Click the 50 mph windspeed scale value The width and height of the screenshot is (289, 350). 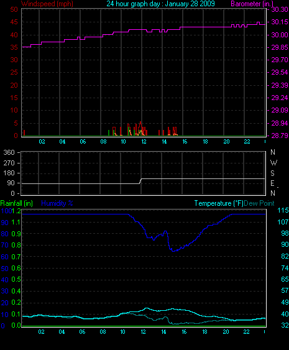click(14, 9)
